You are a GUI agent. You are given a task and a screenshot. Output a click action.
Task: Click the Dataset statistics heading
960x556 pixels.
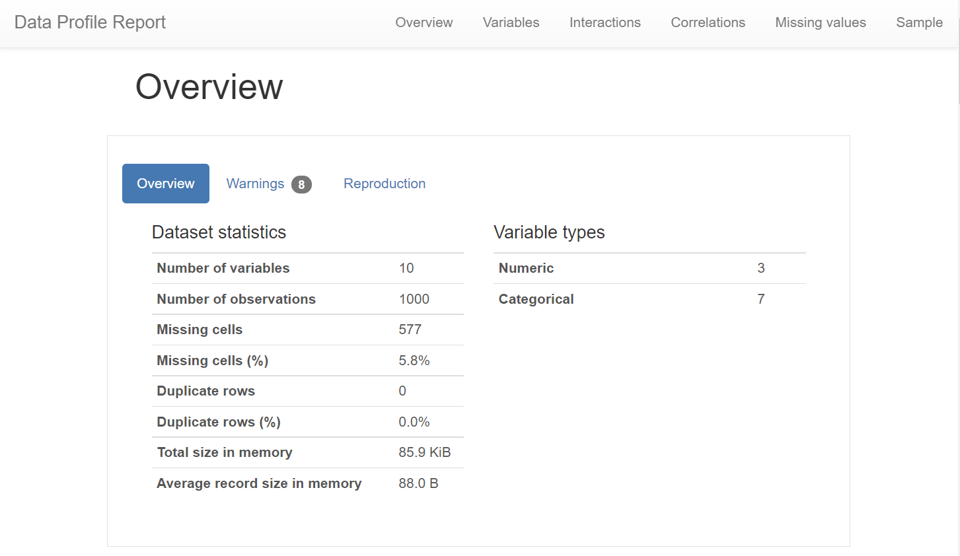point(219,232)
